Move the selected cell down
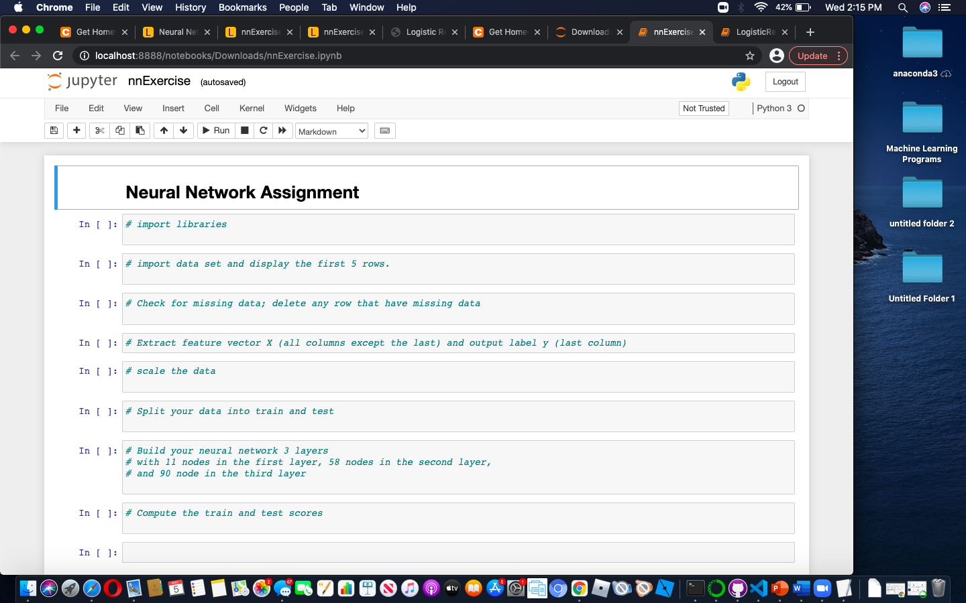Image resolution: width=966 pixels, height=603 pixels. pyautogui.click(x=183, y=131)
